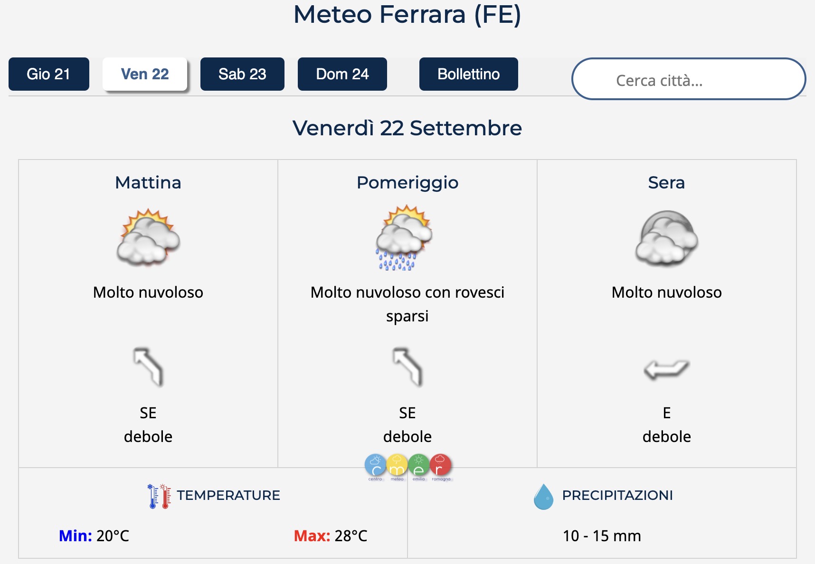The width and height of the screenshot is (815, 564).
Task: Focus the Cerca città search field
Action: coord(688,79)
